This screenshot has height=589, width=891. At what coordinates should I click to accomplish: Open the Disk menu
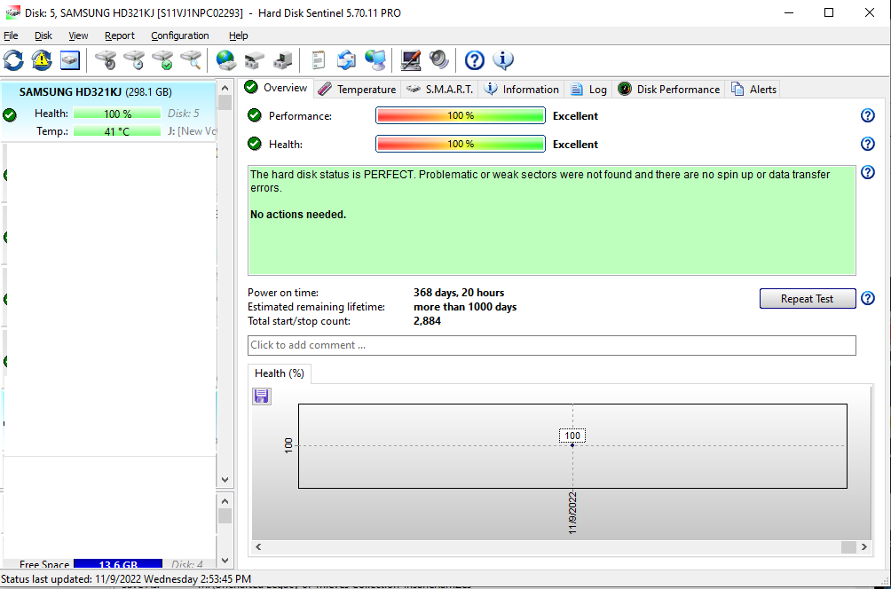[x=43, y=35]
